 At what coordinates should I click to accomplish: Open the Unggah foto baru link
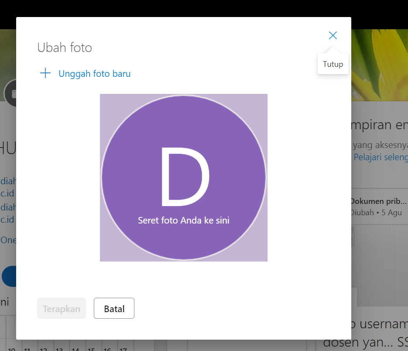94,74
